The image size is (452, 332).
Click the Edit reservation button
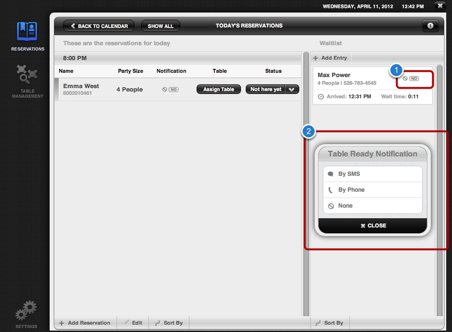[x=133, y=323]
